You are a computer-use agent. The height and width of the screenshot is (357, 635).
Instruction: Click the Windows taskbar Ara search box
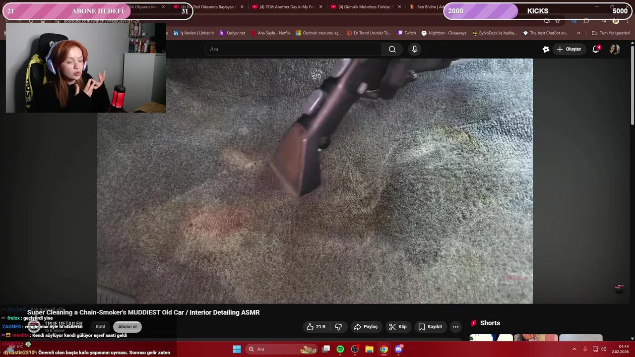point(281,349)
